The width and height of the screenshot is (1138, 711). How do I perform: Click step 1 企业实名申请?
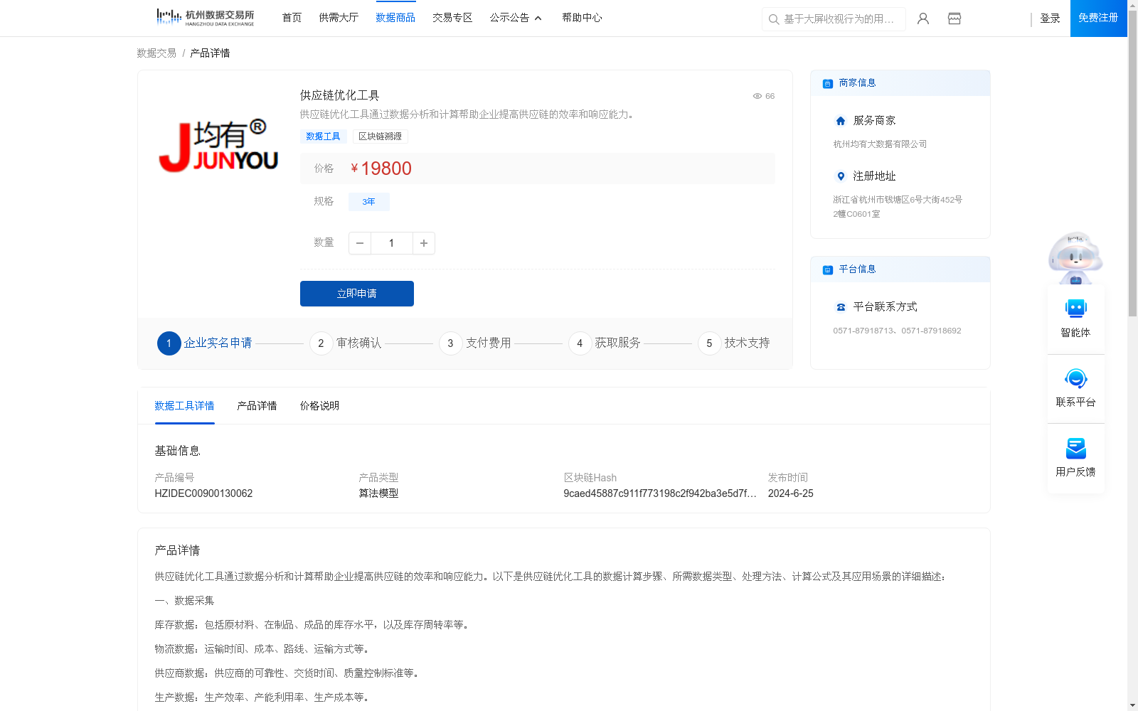205,343
